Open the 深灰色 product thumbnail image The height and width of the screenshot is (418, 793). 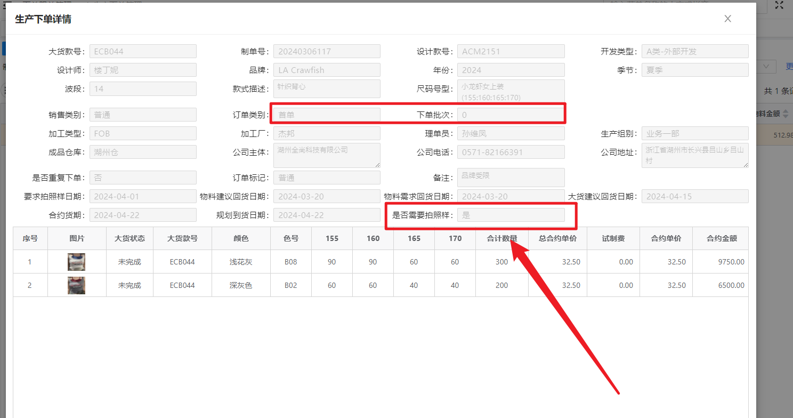click(x=76, y=285)
